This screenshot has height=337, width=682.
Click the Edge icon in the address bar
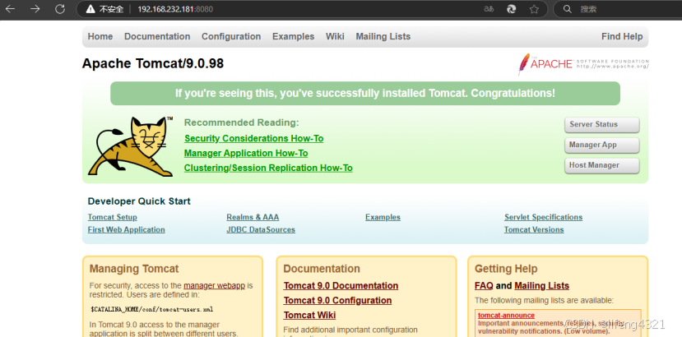tap(512, 9)
